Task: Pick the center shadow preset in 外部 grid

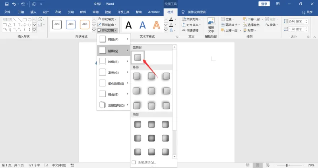Action: click(151, 91)
